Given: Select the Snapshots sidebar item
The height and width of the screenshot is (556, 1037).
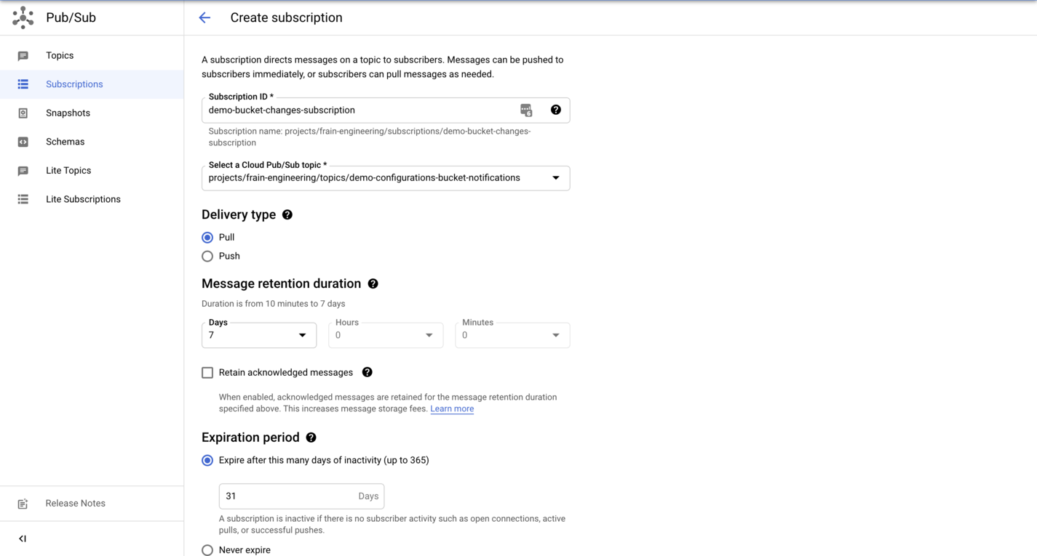Looking at the screenshot, I should pyautogui.click(x=68, y=113).
